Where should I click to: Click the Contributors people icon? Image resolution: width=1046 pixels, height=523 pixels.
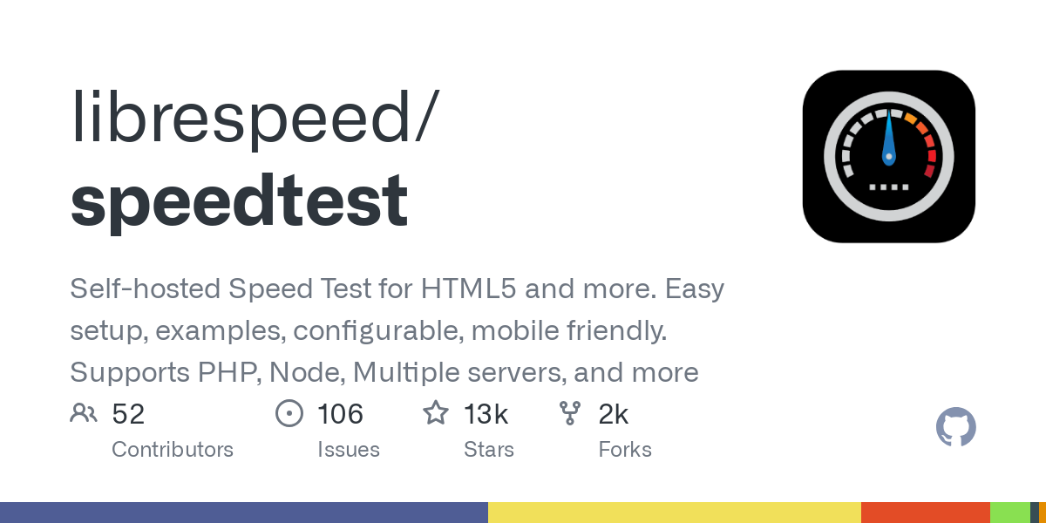84,413
